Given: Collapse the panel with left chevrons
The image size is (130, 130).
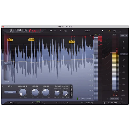Looking at the screenshot, I should click(3, 86).
